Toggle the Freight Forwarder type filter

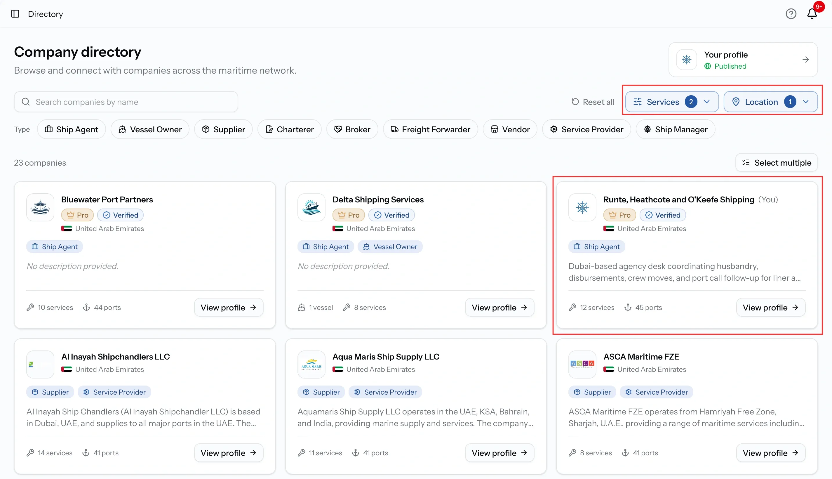pyautogui.click(x=430, y=129)
